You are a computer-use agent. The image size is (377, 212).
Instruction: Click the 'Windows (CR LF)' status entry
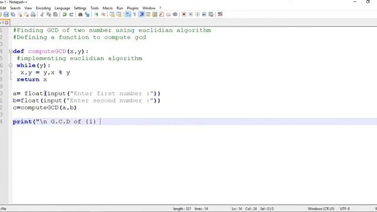point(321,208)
